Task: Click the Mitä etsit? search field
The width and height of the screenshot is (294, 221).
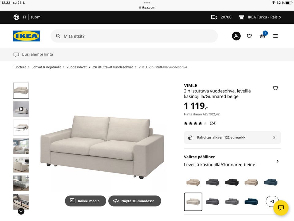Action: (134, 36)
